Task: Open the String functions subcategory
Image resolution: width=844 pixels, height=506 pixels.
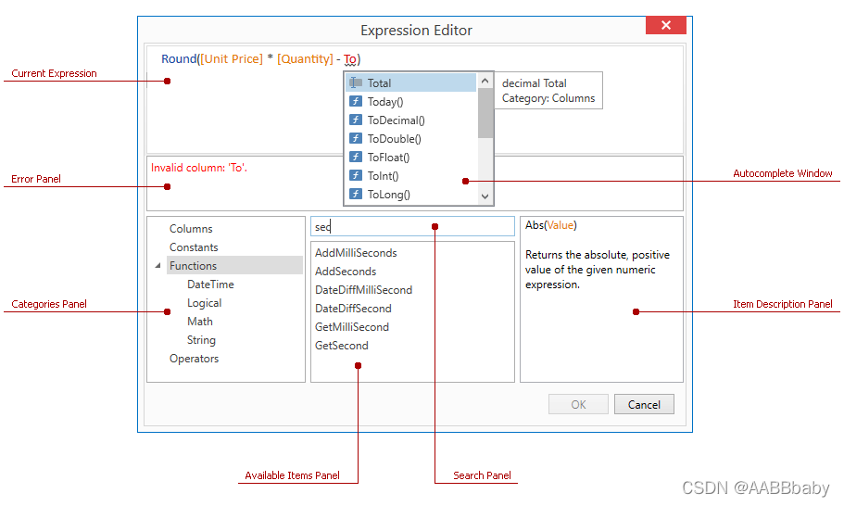Action: (x=201, y=340)
